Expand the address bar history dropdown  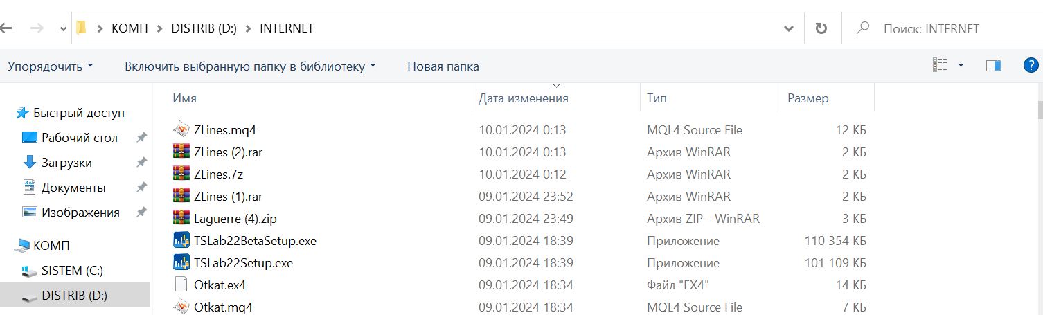point(788,28)
